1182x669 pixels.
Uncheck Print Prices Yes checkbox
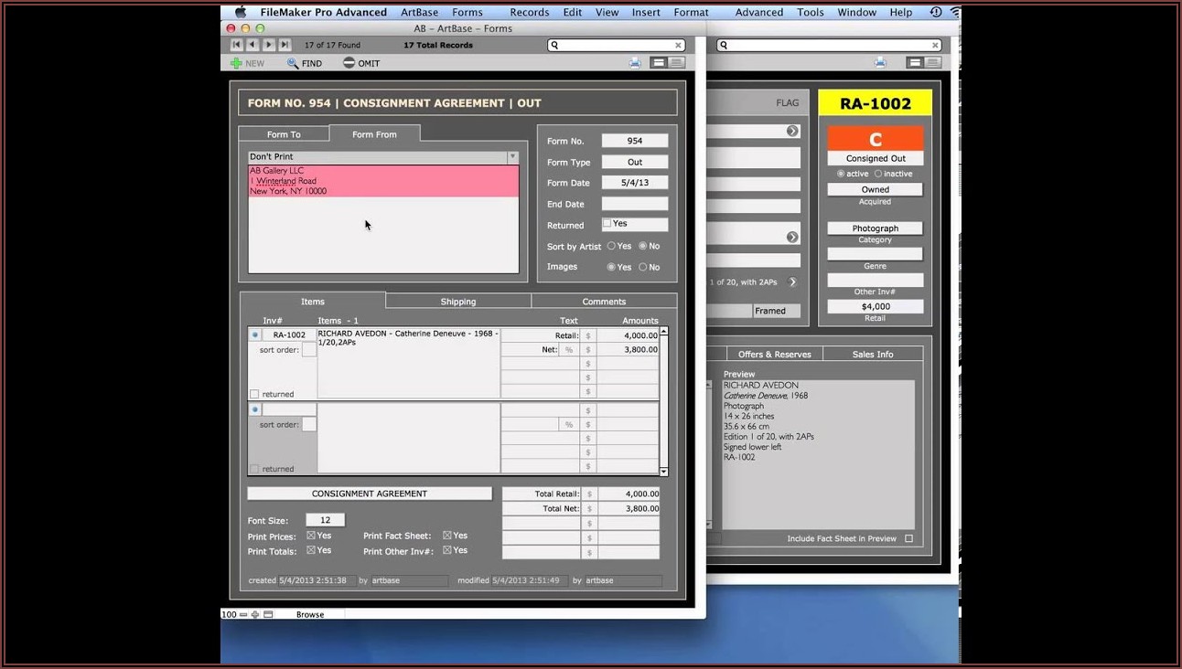coord(311,536)
